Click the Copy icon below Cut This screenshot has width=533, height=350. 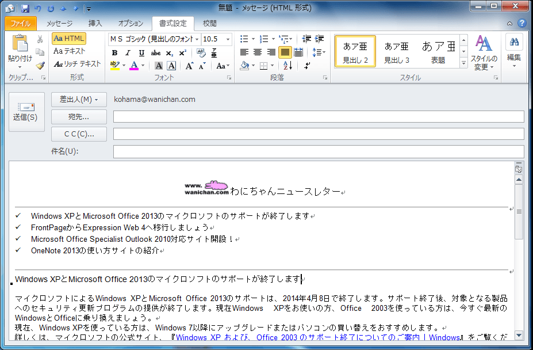pyautogui.click(x=40, y=52)
